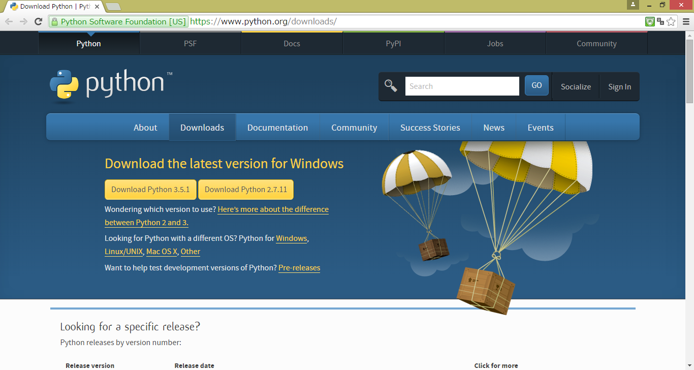Click the Search input field
694x370 pixels.
coord(462,86)
